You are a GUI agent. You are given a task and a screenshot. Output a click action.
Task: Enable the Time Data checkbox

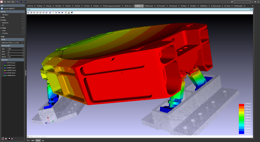[23, 33]
